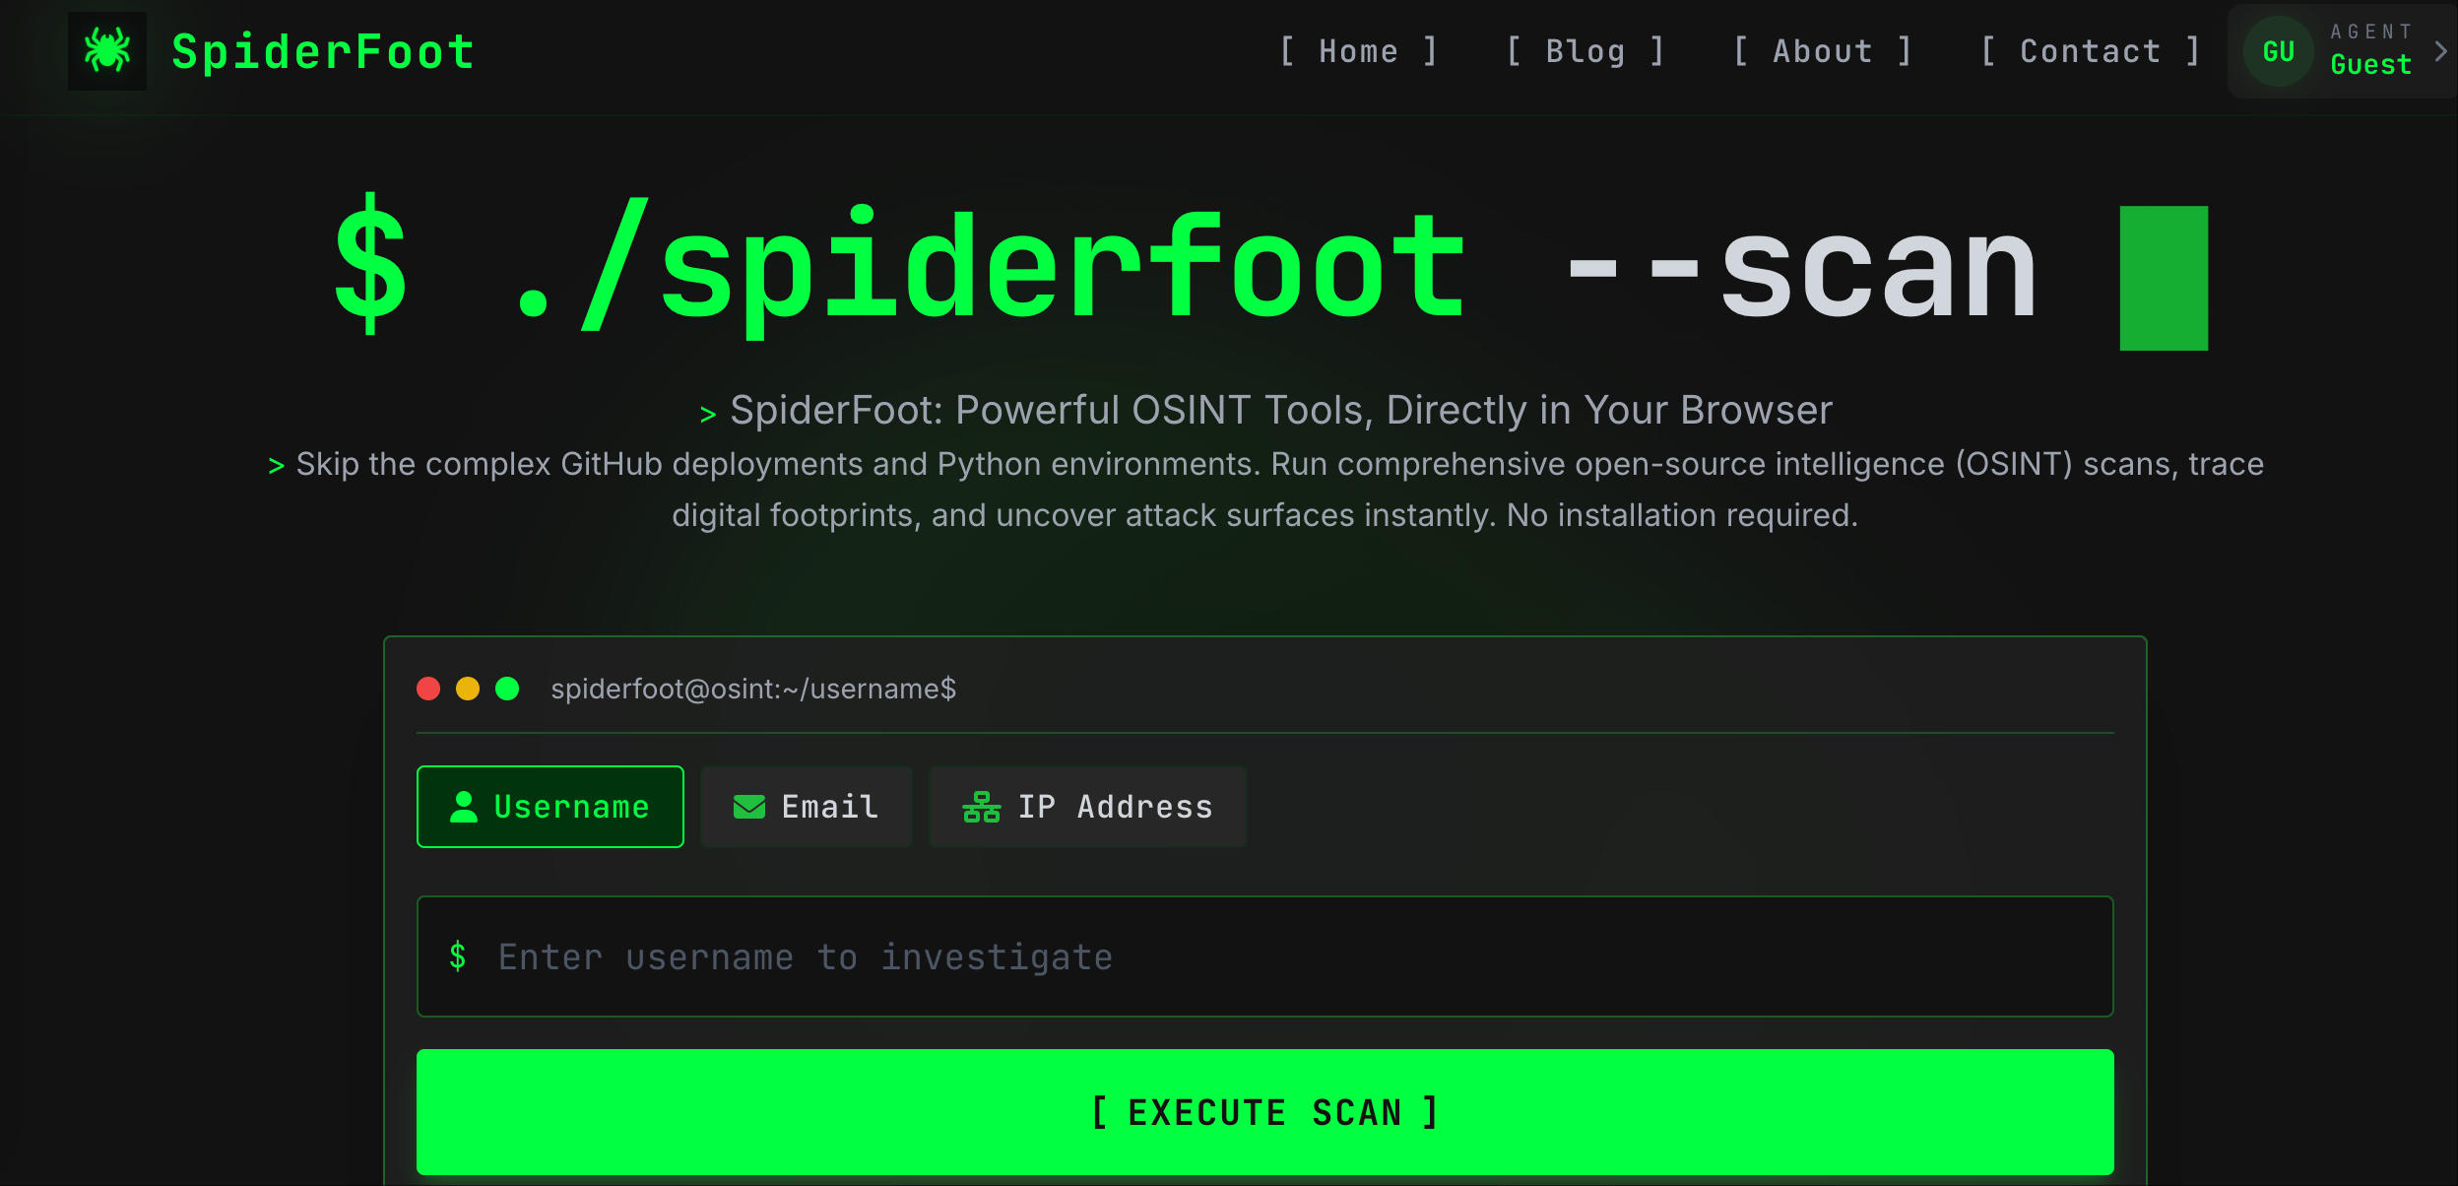Screen dimensions: 2458x1186
Task: Click the Guest agent name label
Action: [2371, 65]
